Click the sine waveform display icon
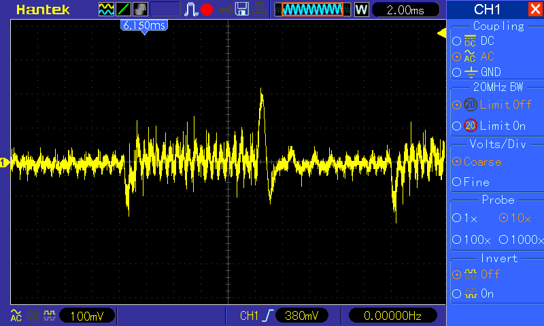Screen dimensions: 544x326 tap(106, 10)
